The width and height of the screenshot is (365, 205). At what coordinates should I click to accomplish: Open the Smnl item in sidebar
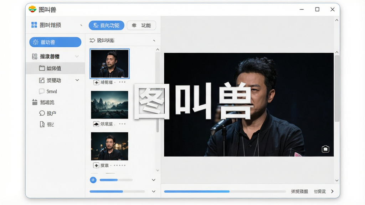[48, 91]
